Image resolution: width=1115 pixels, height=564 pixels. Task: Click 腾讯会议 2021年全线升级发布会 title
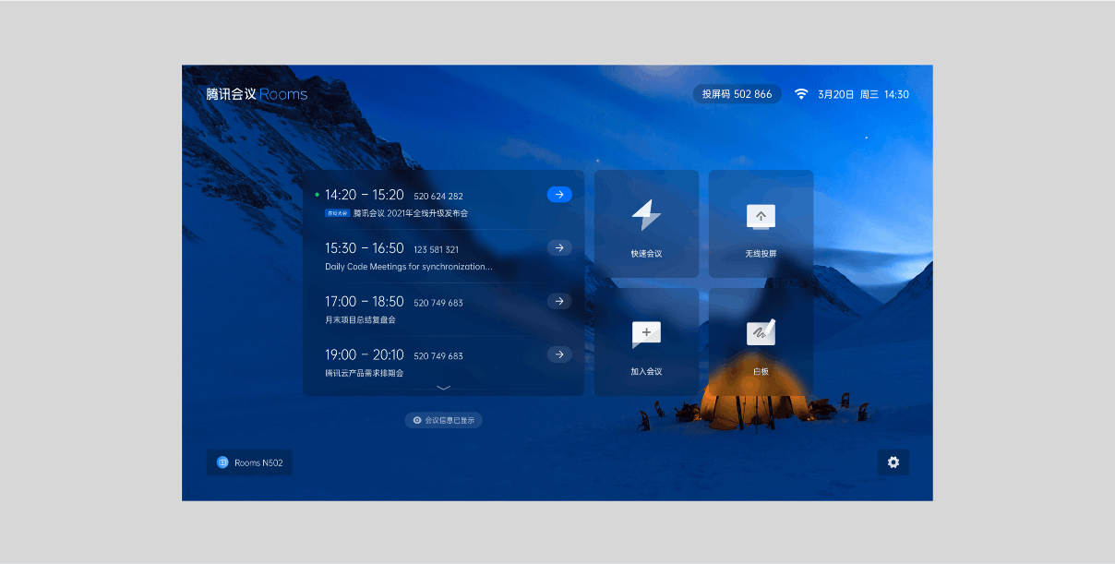411,213
